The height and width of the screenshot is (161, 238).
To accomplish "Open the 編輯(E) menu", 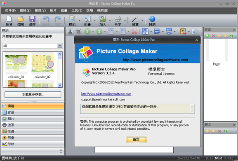I will pyautogui.click(x=25, y=10).
